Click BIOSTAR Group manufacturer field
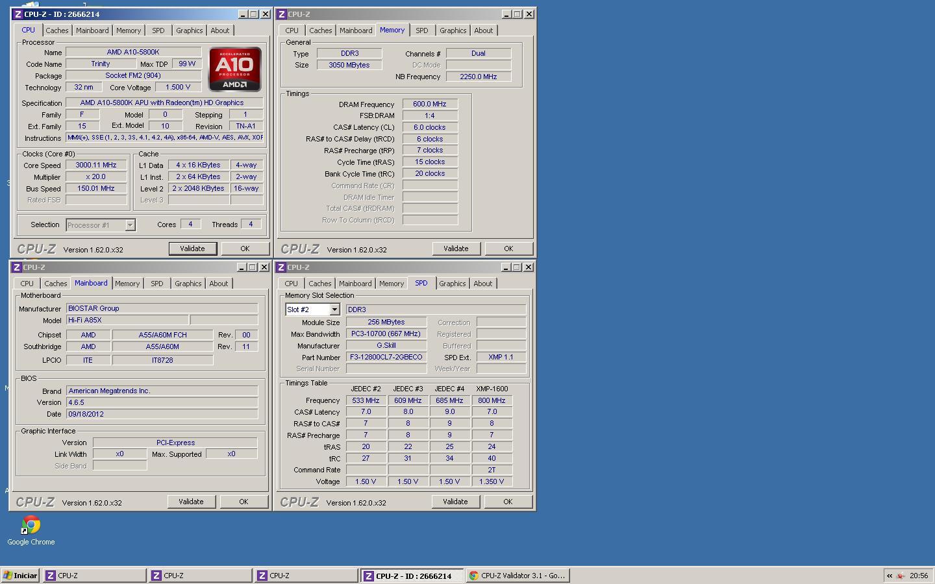Image resolution: width=935 pixels, height=584 pixels. (162, 308)
